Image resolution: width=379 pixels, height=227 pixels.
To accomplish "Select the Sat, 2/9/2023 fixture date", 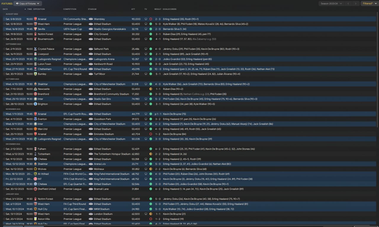I will point(14,49).
